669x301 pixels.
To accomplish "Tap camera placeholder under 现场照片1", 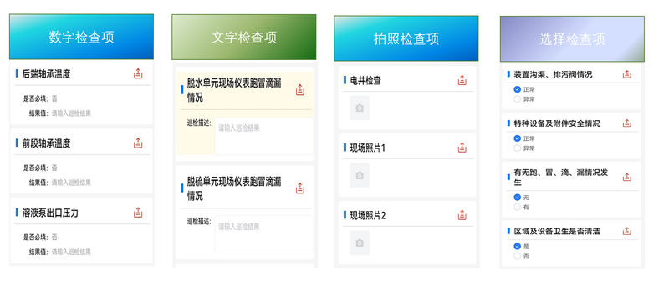I will point(360,175).
